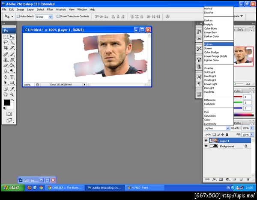Select the Pen tool

pyautogui.click(x=6, y=77)
